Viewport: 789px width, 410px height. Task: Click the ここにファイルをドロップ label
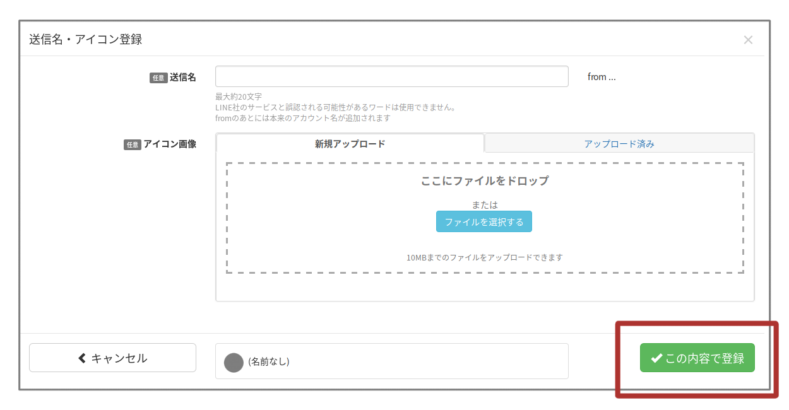coord(485,180)
